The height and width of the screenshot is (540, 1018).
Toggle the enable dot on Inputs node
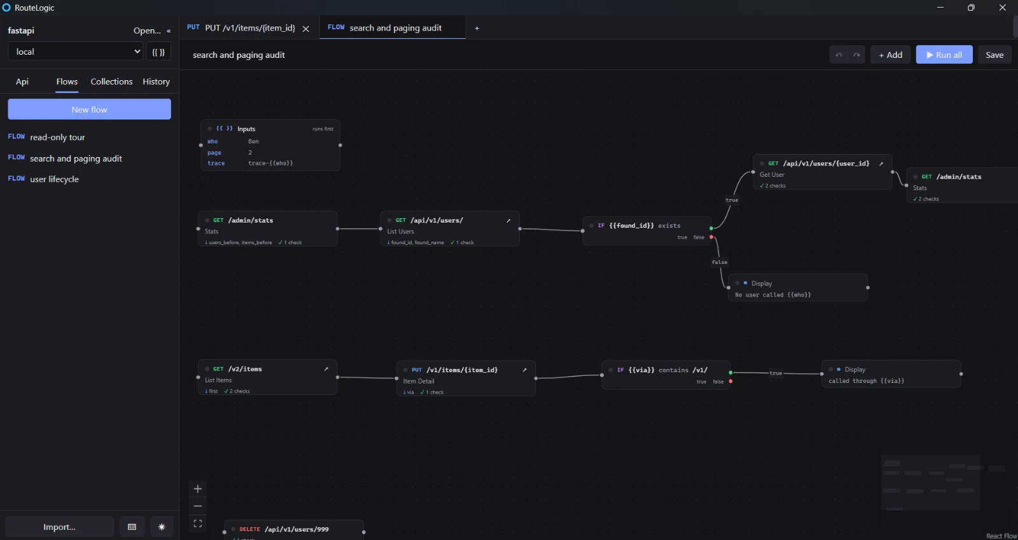(x=210, y=128)
